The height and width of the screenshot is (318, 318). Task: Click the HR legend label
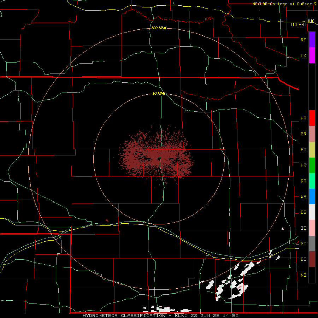[x=303, y=165]
